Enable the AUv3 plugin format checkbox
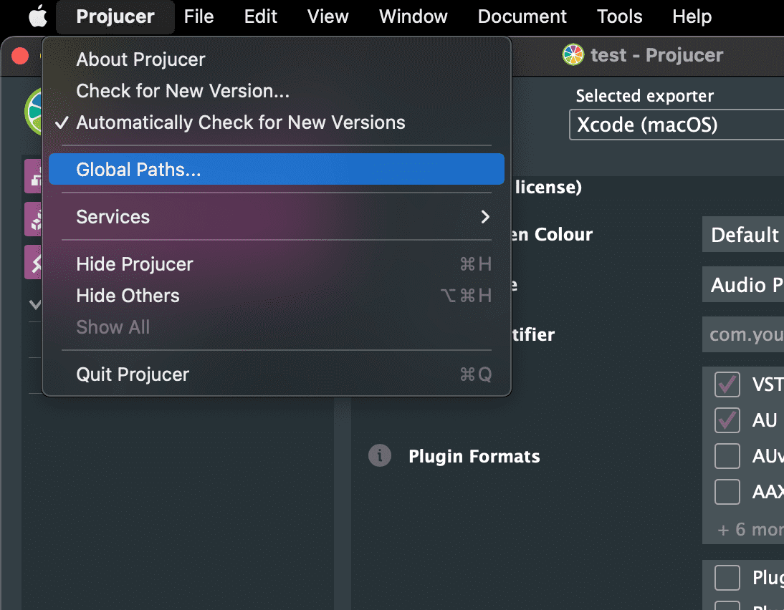The height and width of the screenshot is (610, 784). [x=727, y=456]
